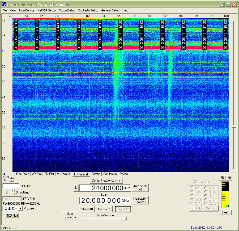The width and height of the screenshot is (239, 231).
Task: Select FM demodulation mode
Action: coord(192,192)
